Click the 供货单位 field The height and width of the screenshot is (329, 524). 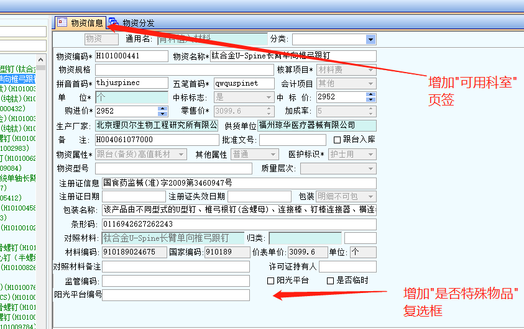(x=317, y=125)
